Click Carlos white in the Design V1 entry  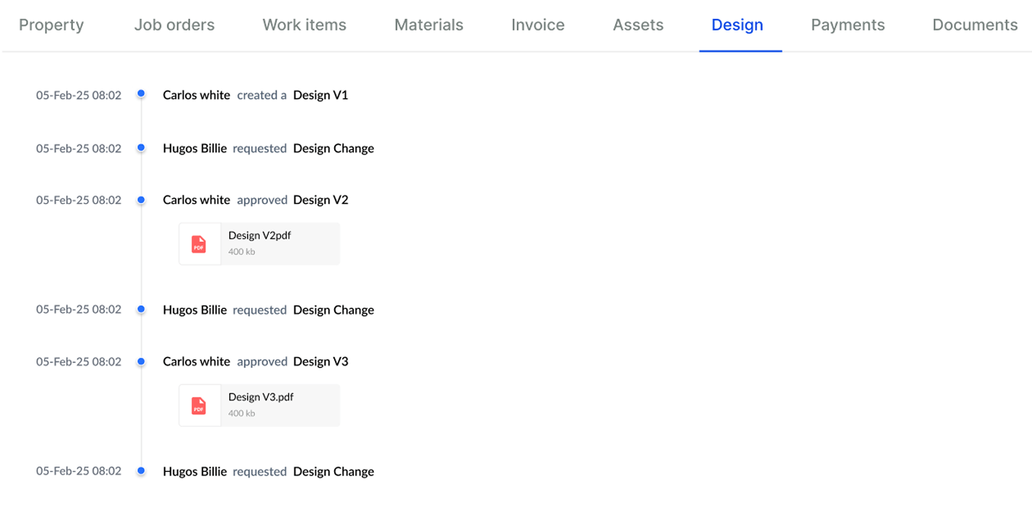pyautogui.click(x=196, y=94)
